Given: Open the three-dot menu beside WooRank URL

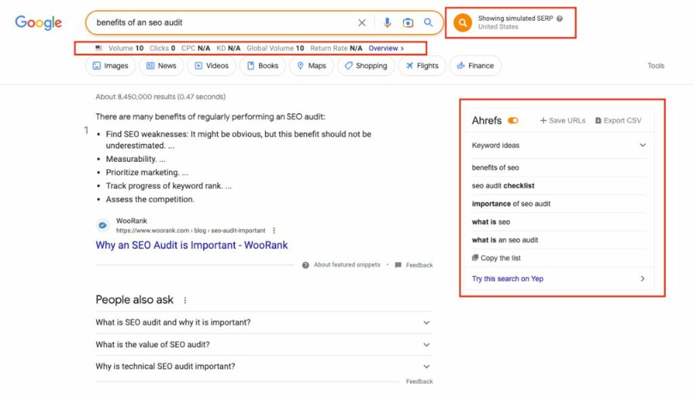Looking at the screenshot, I should pyautogui.click(x=274, y=231).
